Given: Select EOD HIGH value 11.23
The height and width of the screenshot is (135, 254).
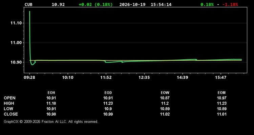Looking at the screenshot, I should click(x=108, y=103).
